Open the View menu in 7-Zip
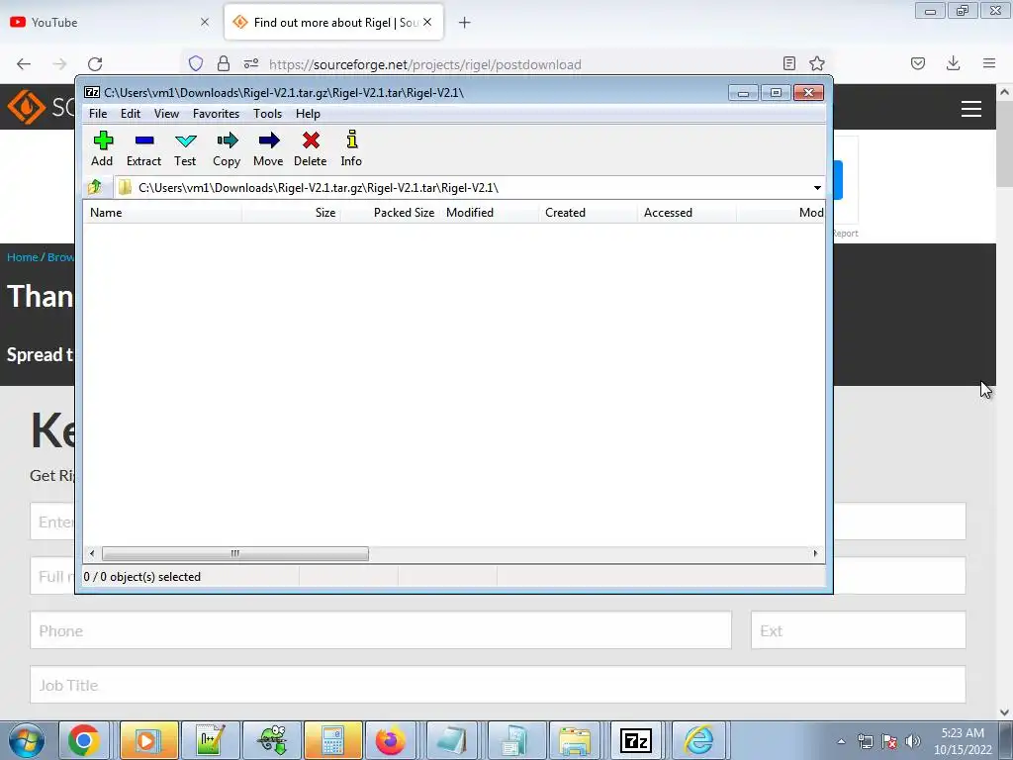 (x=166, y=114)
